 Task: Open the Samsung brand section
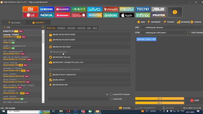point(47,9)
